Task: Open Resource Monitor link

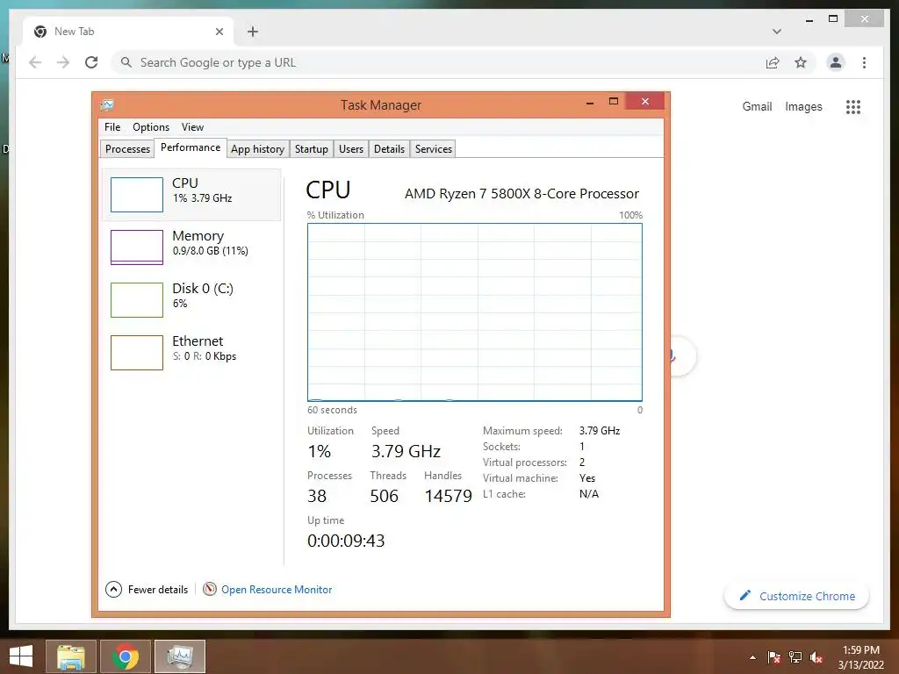Action: (x=277, y=590)
